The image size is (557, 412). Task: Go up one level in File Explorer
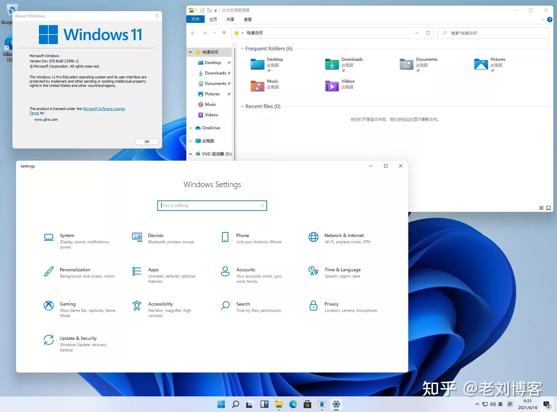(224, 33)
